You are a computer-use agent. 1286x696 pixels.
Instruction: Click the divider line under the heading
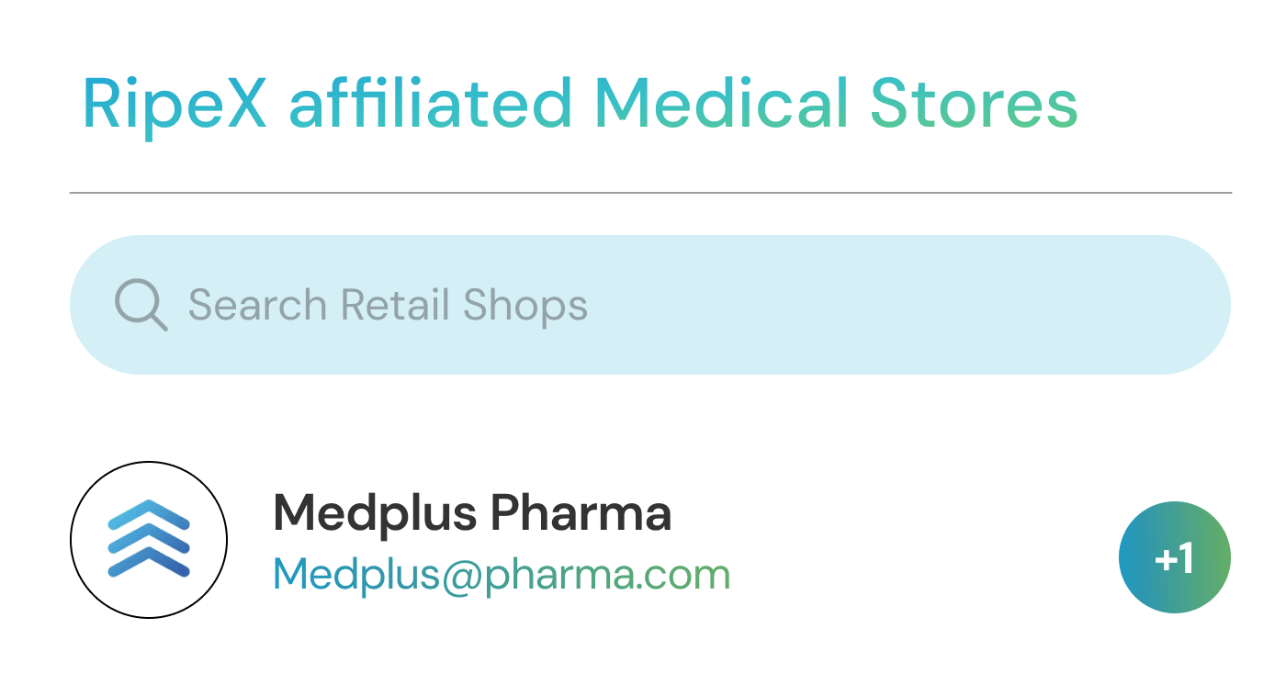[x=649, y=193]
